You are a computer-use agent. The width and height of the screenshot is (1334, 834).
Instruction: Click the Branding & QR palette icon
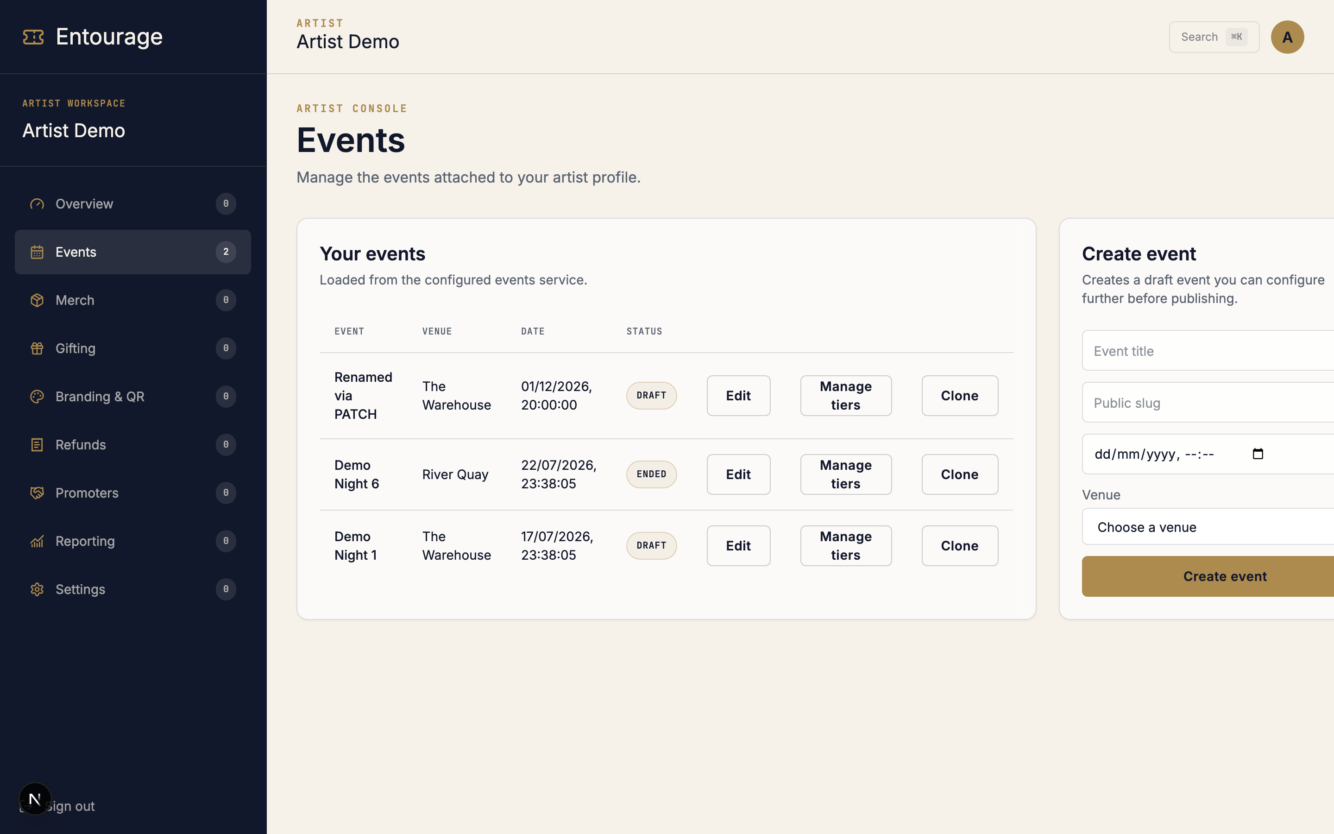click(x=37, y=397)
